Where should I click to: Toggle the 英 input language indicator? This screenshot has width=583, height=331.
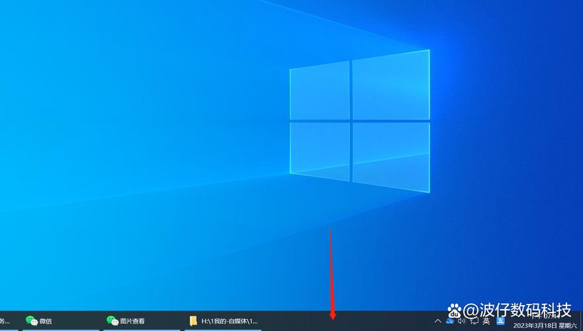click(x=486, y=321)
